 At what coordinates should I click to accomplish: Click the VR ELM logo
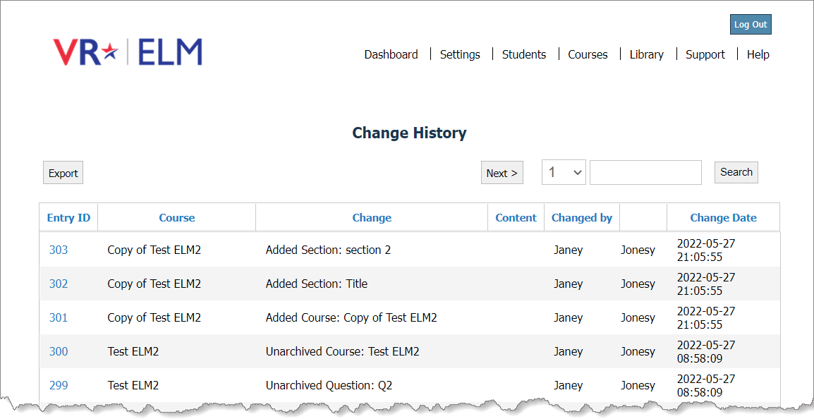pyautogui.click(x=128, y=52)
